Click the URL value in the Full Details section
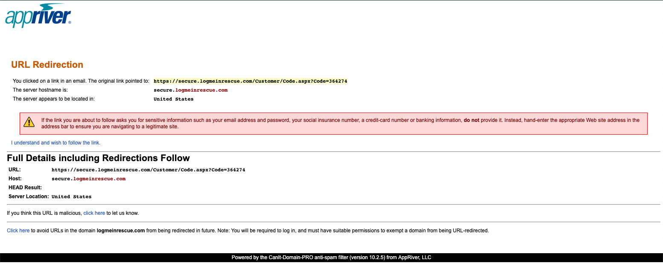The image size is (663, 263). coord(148,170)
